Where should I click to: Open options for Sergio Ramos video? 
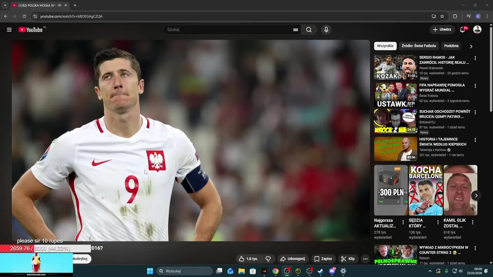(x=475, y=58)
